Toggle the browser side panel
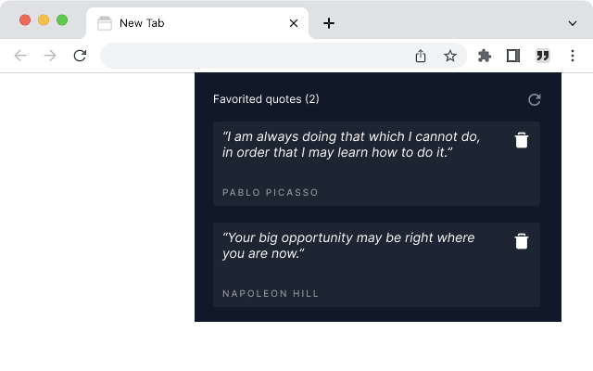The image size is (593, 371). [513, 56]
